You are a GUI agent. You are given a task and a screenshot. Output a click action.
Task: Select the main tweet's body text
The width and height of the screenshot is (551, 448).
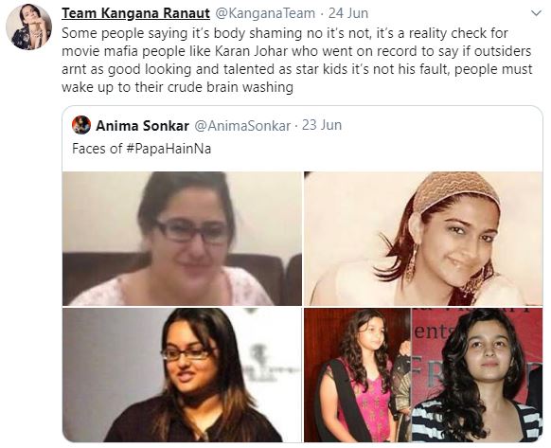(x=297, y=60)
